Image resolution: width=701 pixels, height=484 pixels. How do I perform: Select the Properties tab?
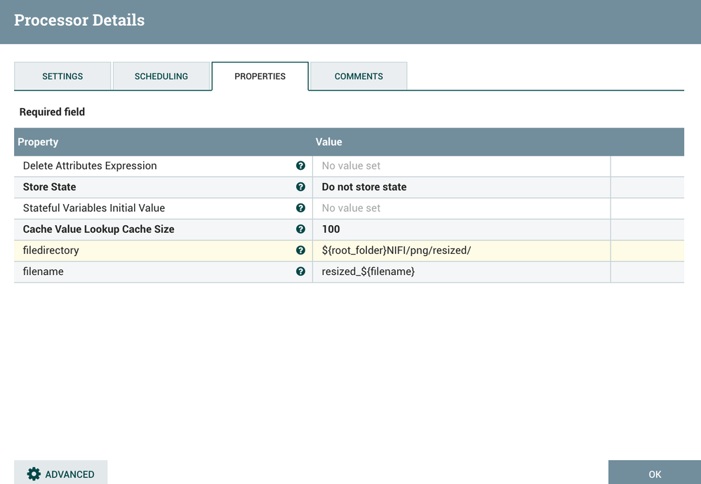260,76
